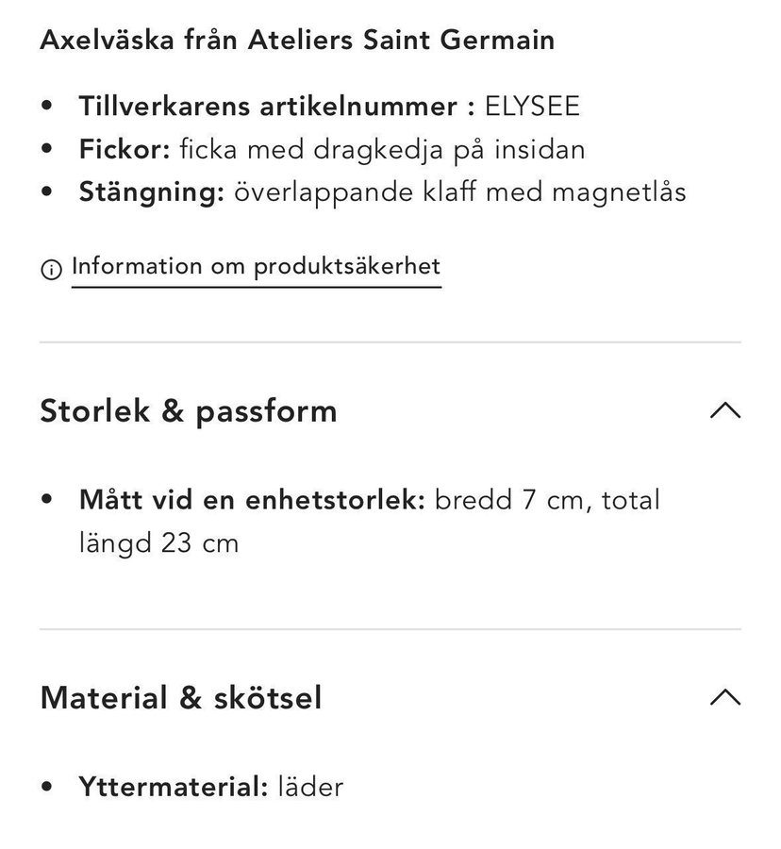This screenshot has height=849, width=781.
Task: Collapse Material & skötsel using its chevron
Action: click(x=724, y=697)
